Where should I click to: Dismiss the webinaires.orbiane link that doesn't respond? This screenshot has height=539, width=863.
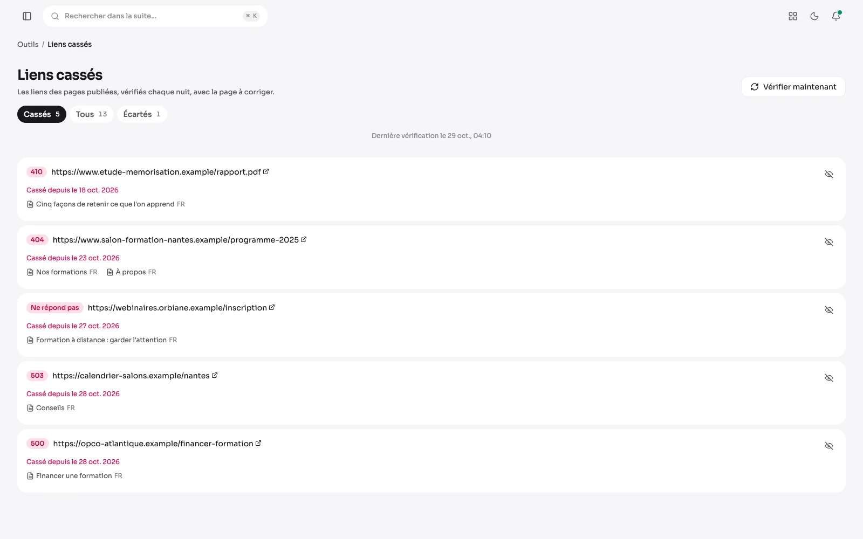pyautogui.click(x=829, y=310)
